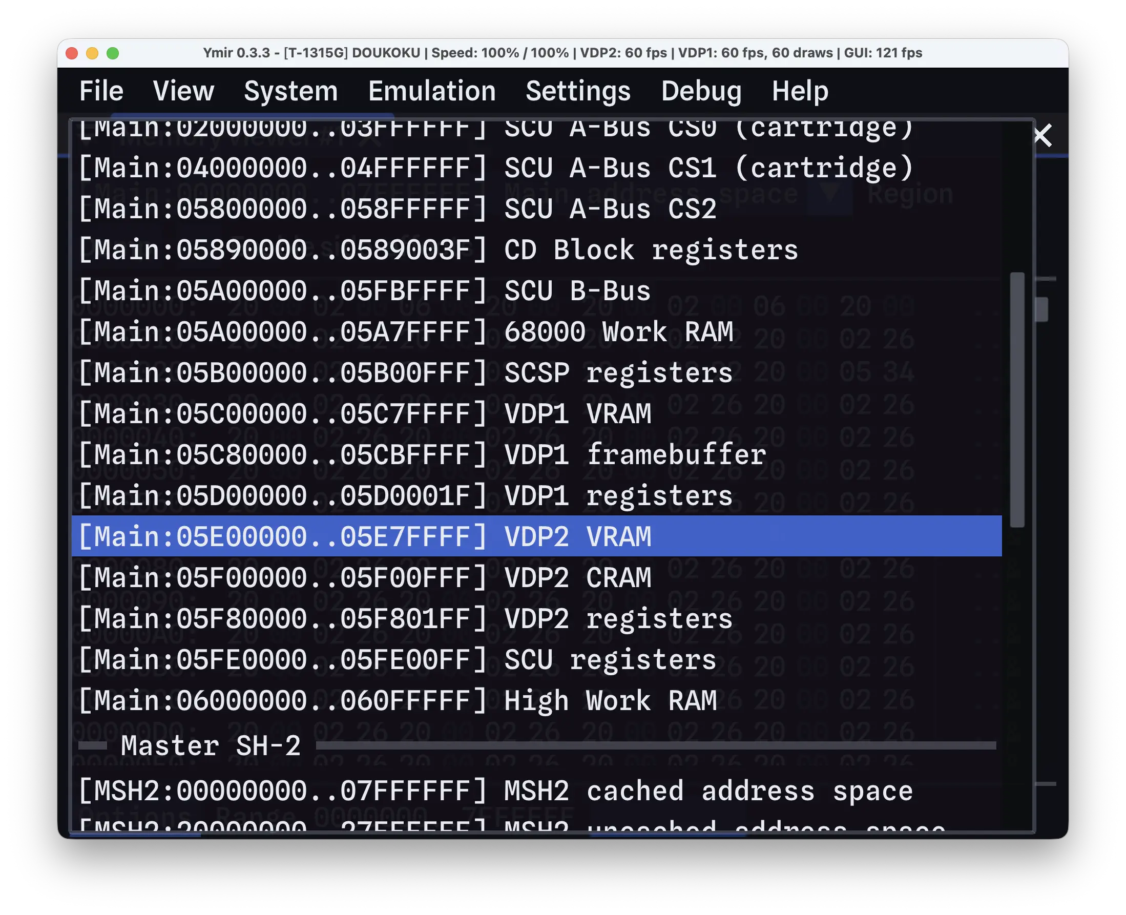Open the Help menu
The width and height of the screenshot is (1126, 915).
pos(799,91)
